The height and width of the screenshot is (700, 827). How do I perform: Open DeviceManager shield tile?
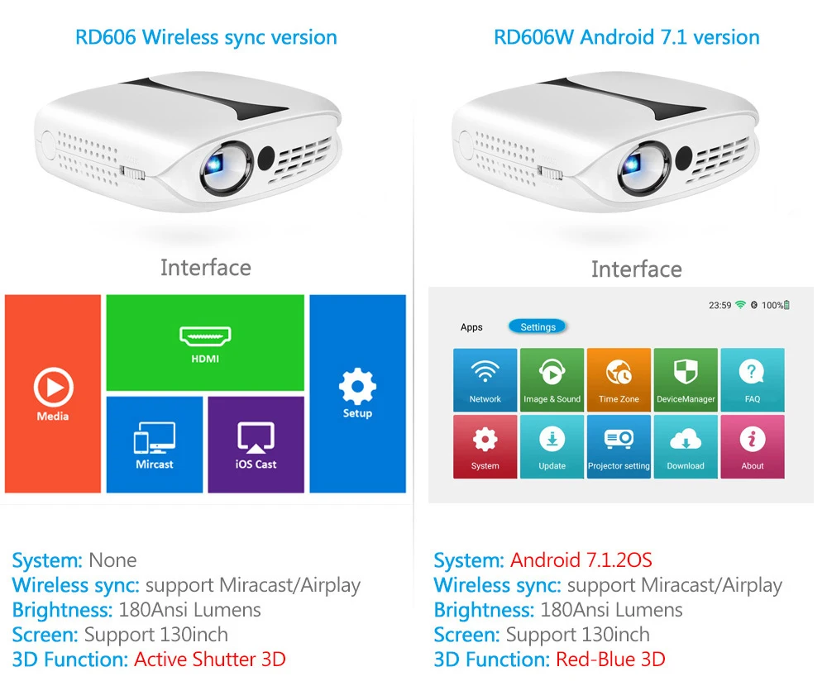pyautogui.click(x=686, y=379)
